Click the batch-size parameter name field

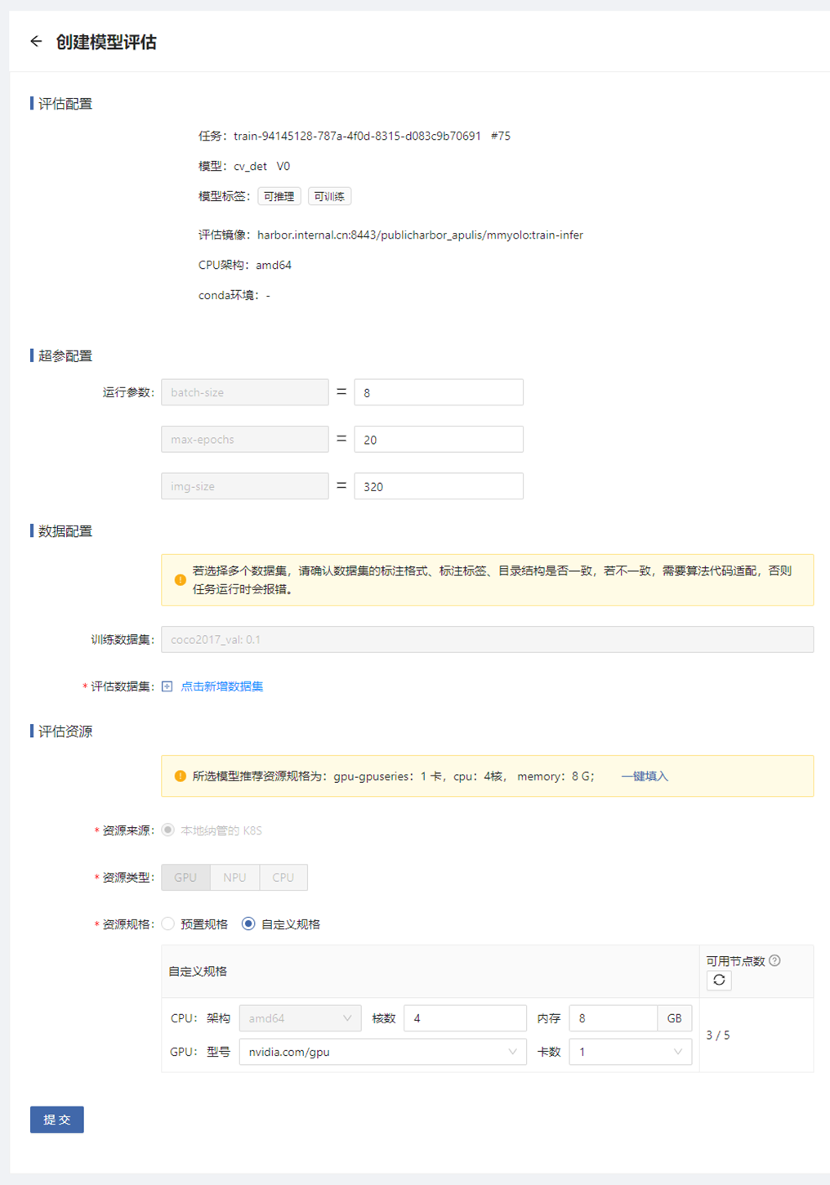click(x=245, y=392)
